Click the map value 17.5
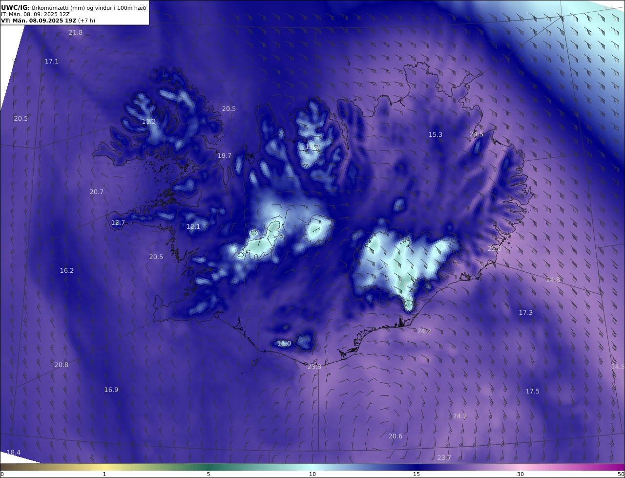 coord(533,391)
